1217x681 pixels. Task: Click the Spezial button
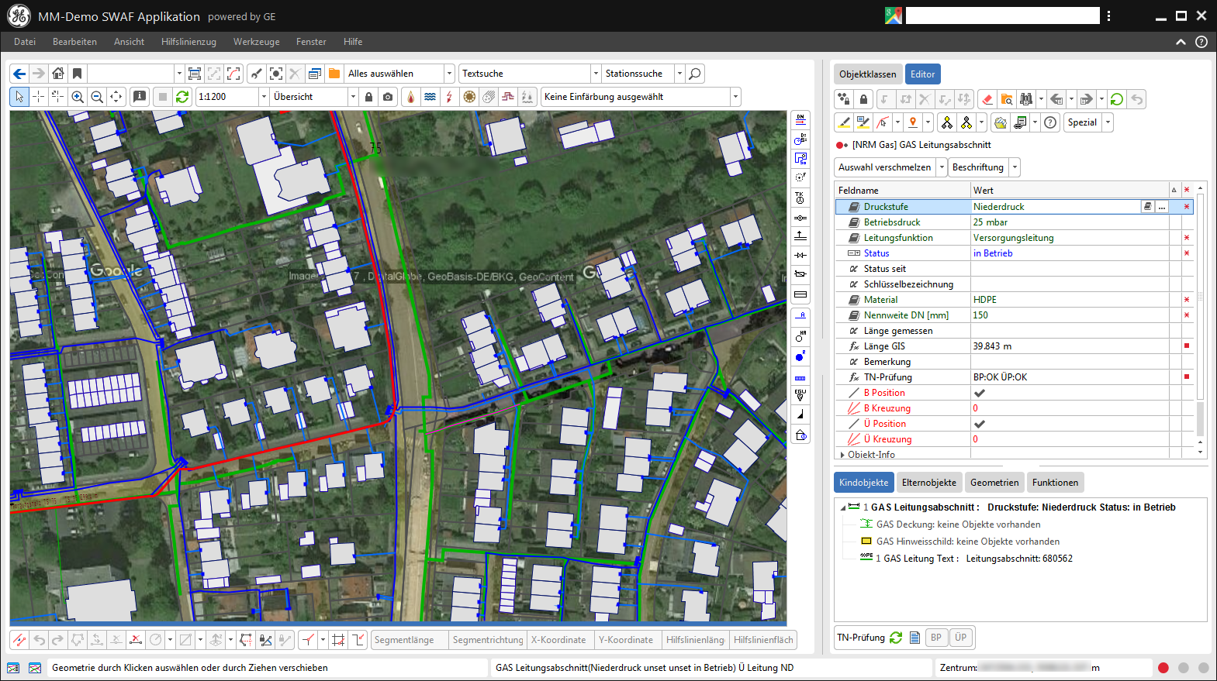[1082, 122]
